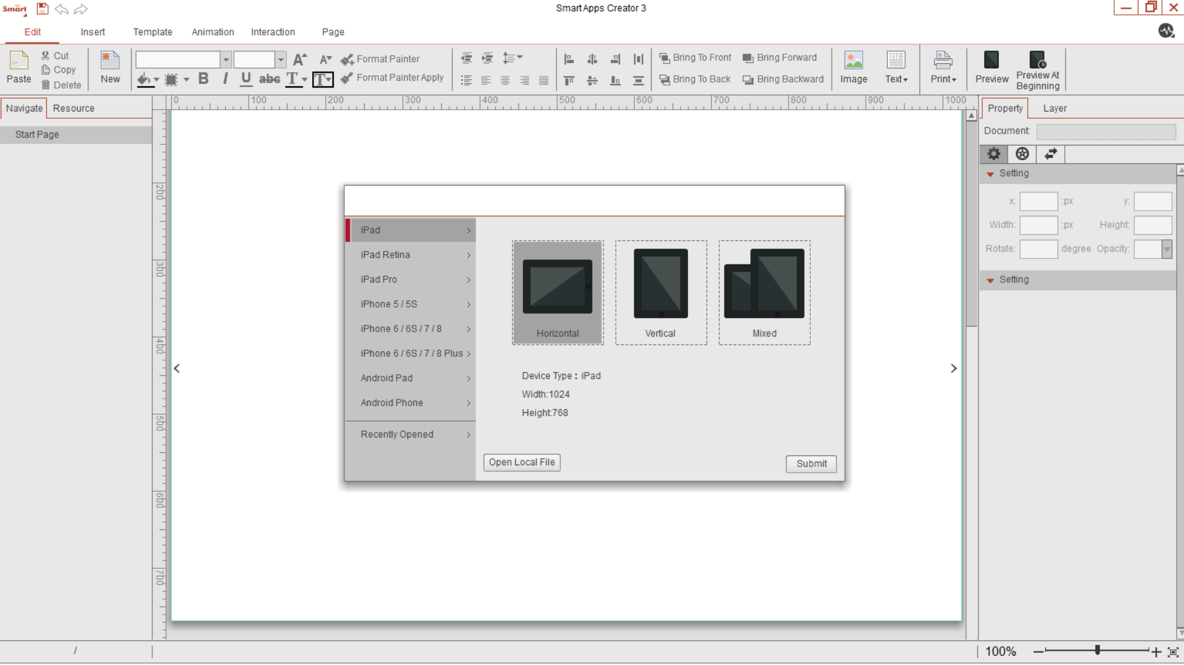The height and width of the screenshot is (665, 1184).
Task: Justify the text
Action: (544, 80)
